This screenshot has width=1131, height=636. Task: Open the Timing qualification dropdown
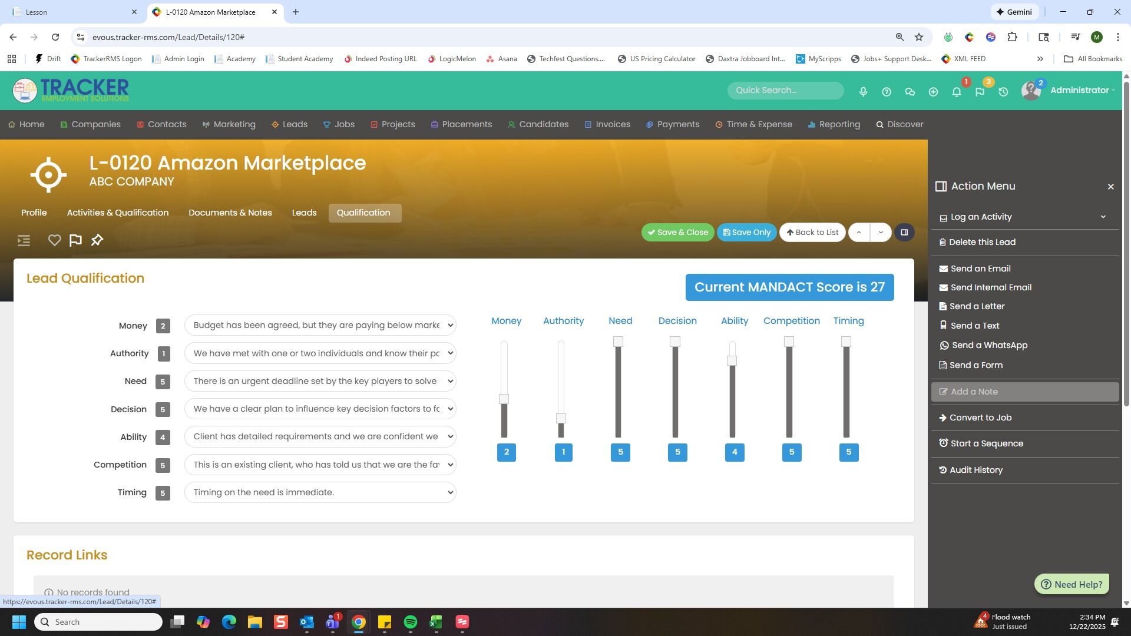click(320, 492)
